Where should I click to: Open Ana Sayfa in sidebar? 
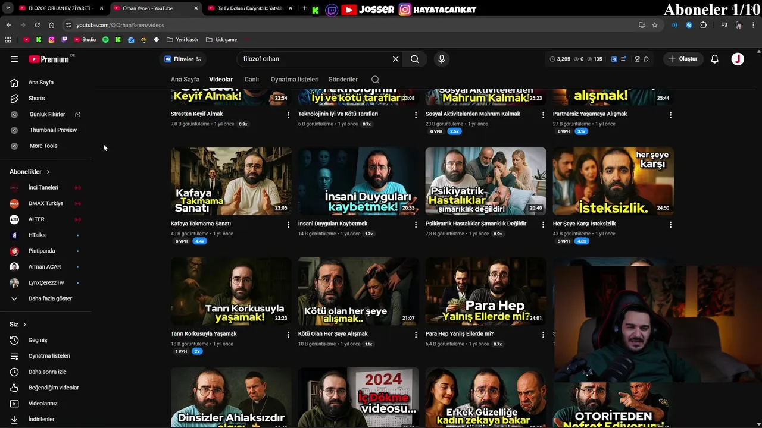click(x=46, y=83)
